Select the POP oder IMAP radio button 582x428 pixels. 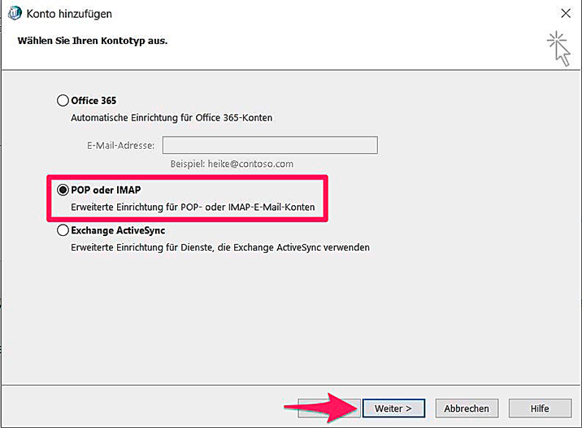[x=63, y=190]
